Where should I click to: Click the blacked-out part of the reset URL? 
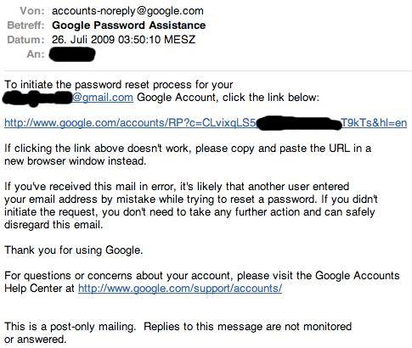coord(299,123)
